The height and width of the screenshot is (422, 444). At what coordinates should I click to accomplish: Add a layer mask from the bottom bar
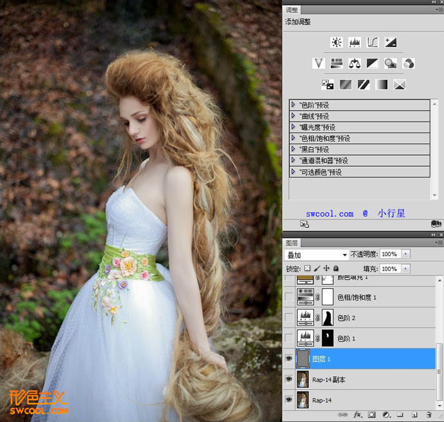370,415
